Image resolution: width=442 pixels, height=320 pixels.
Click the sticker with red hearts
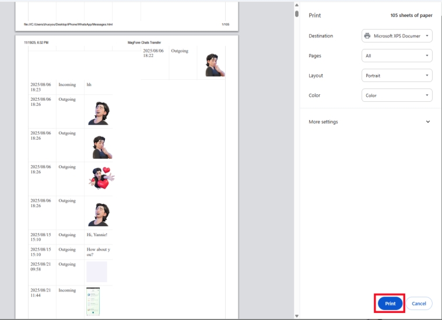point(100,178)
